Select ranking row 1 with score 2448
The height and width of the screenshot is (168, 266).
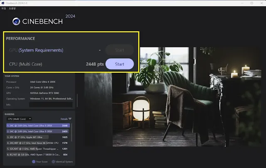click(38, 126)
